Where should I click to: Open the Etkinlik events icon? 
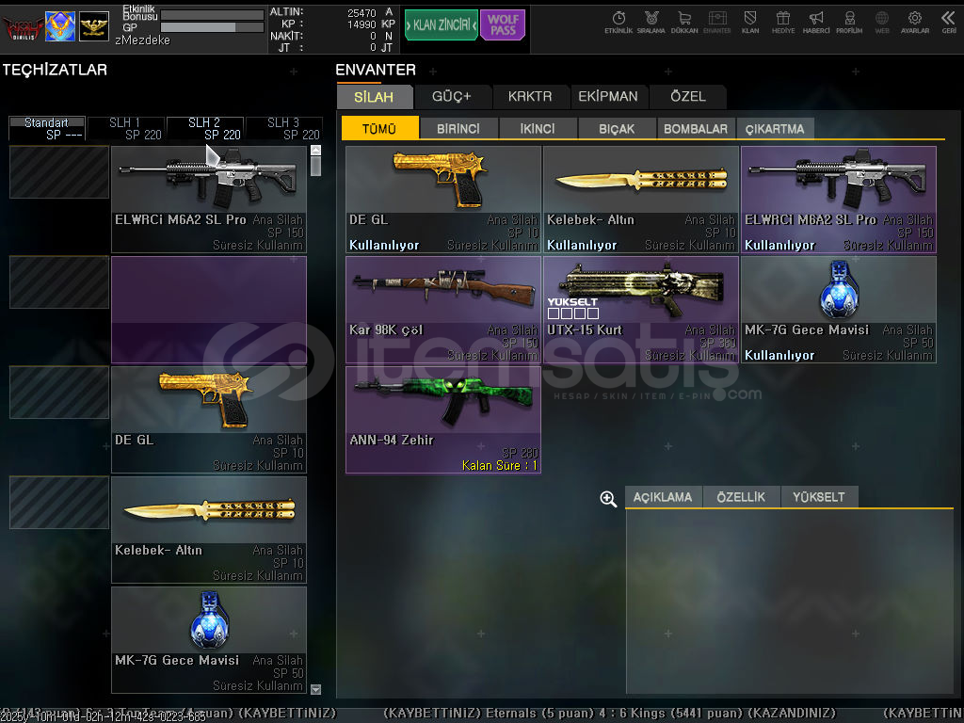[x=619, y=22]
